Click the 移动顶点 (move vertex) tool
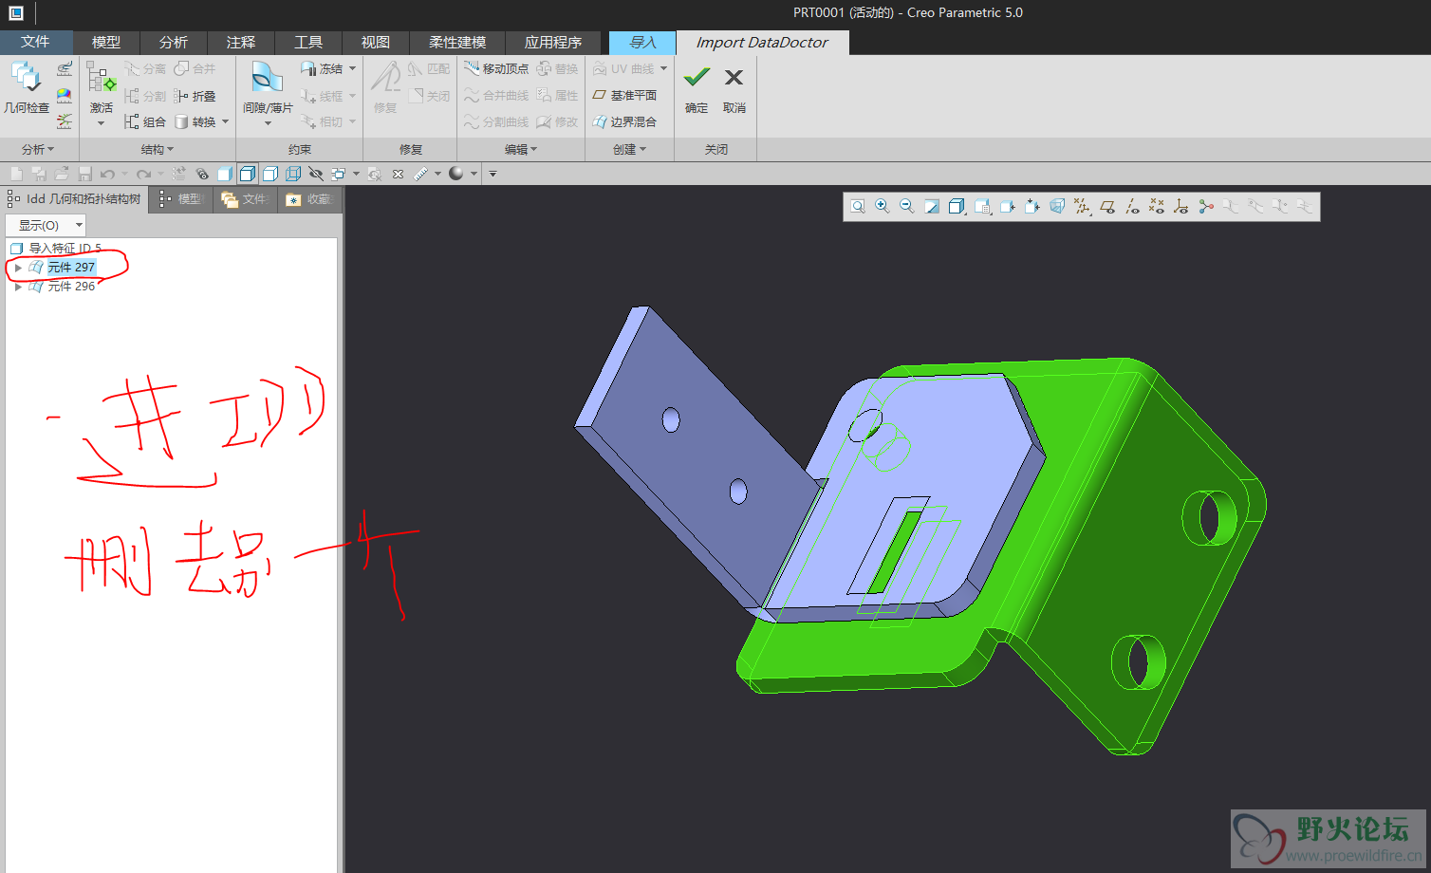 click(496, 68)
